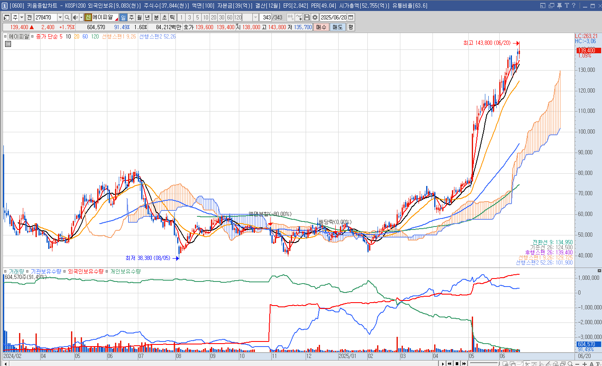
Task: Expand the interval dropdown beside 120
Action: 255,17
